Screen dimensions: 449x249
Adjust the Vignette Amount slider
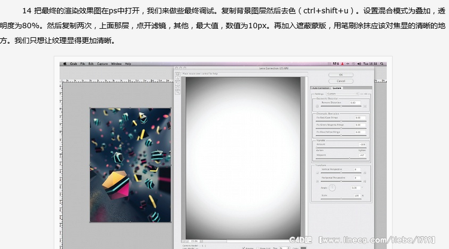coord(341,148)
